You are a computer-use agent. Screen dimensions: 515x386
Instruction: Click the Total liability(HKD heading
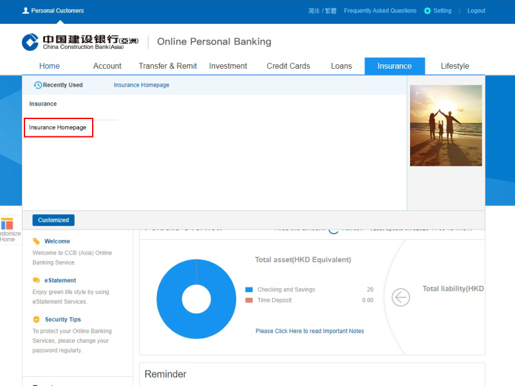[x=453, y=288]
